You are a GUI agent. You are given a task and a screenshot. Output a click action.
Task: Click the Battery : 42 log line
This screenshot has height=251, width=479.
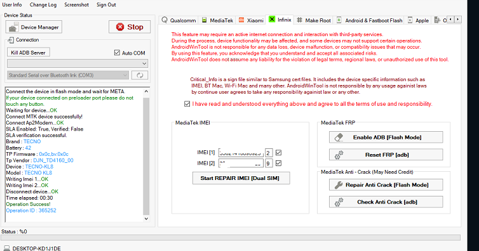tap(18, 148)
